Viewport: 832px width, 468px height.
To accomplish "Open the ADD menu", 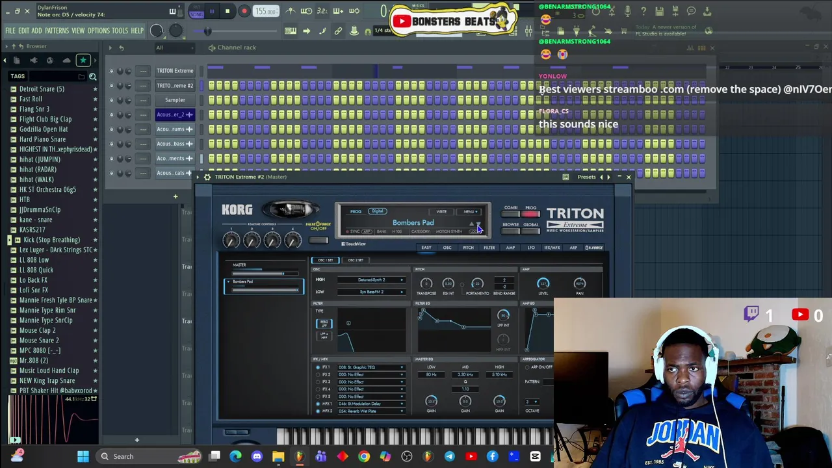I will pos(36,31).
